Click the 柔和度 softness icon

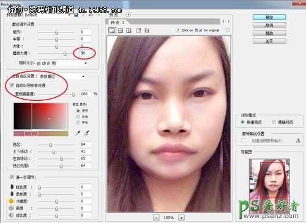pos(12,194)
